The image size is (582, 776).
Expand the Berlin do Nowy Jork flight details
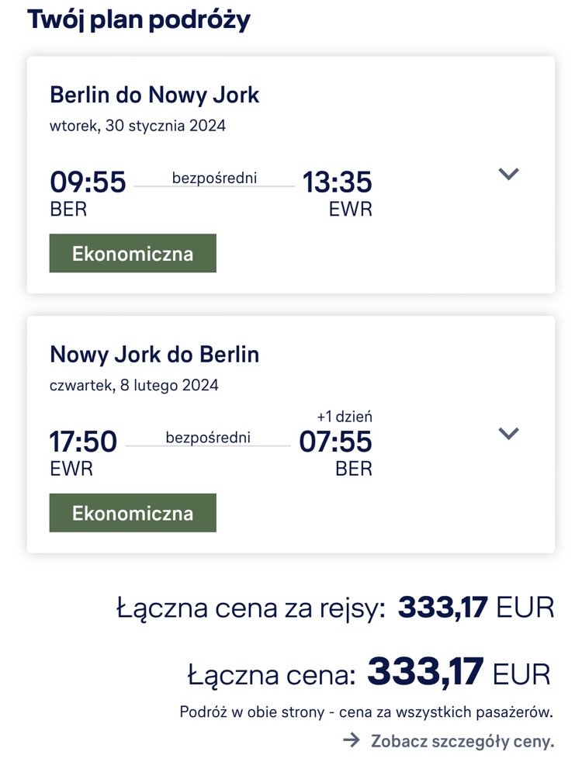point(508,174)
